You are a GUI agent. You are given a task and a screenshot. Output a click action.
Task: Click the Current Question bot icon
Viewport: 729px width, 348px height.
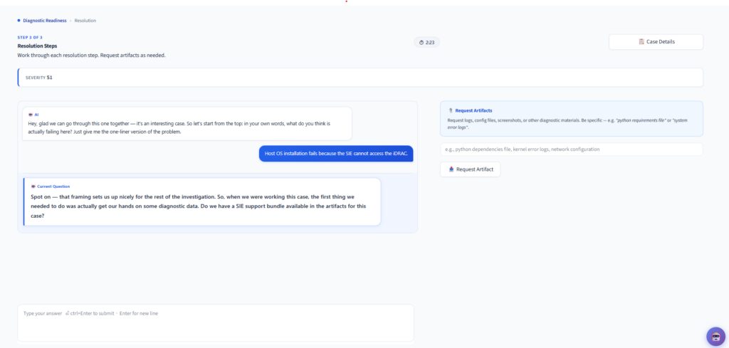coord(33,186)
